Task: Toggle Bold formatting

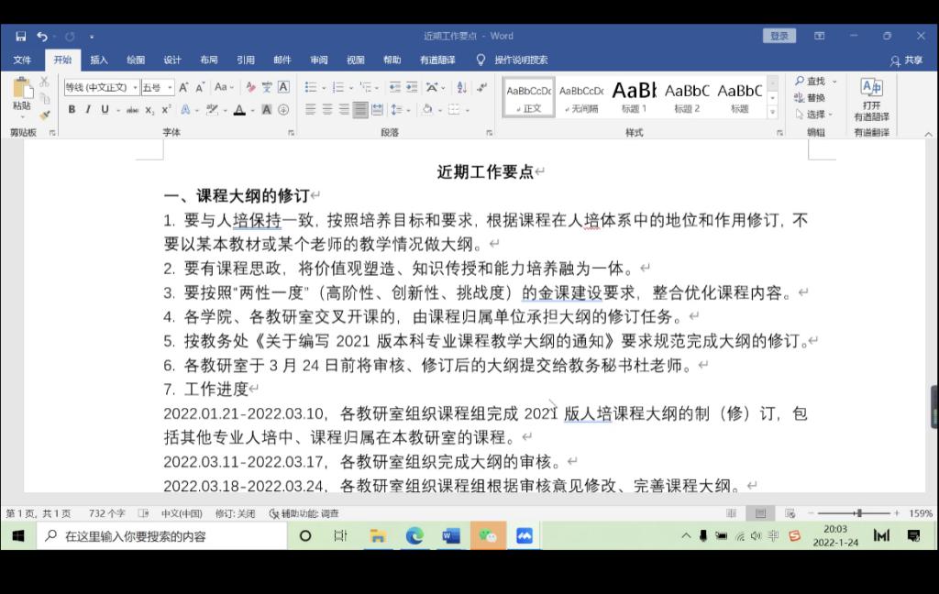Action: pos(72,110)
